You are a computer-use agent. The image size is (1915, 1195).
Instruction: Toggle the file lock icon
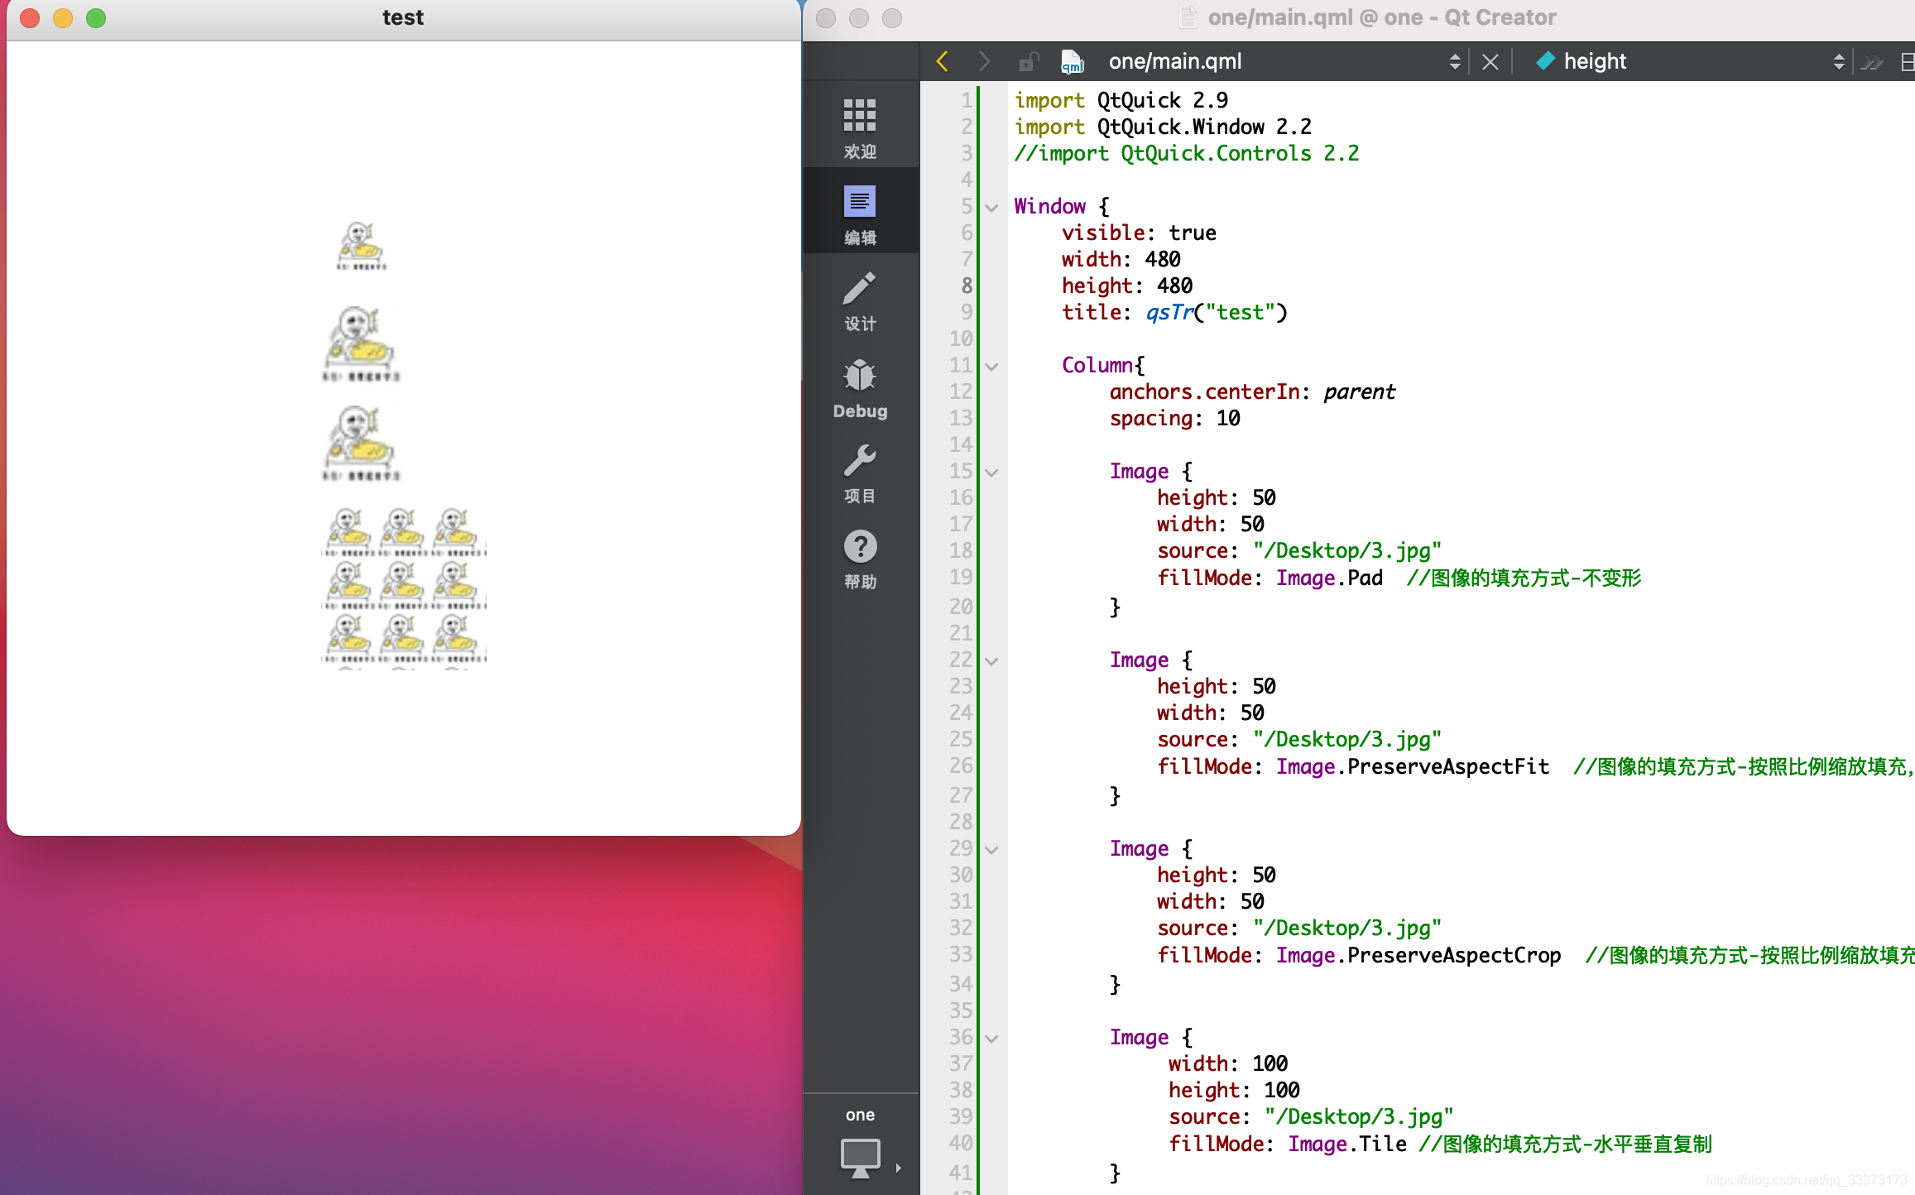pos(1029,61)
